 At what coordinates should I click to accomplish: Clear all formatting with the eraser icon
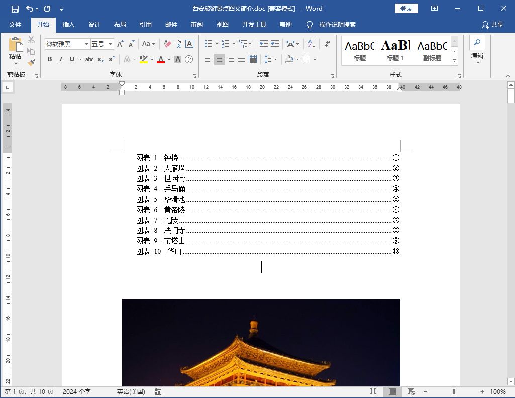[x=168, y=44]
